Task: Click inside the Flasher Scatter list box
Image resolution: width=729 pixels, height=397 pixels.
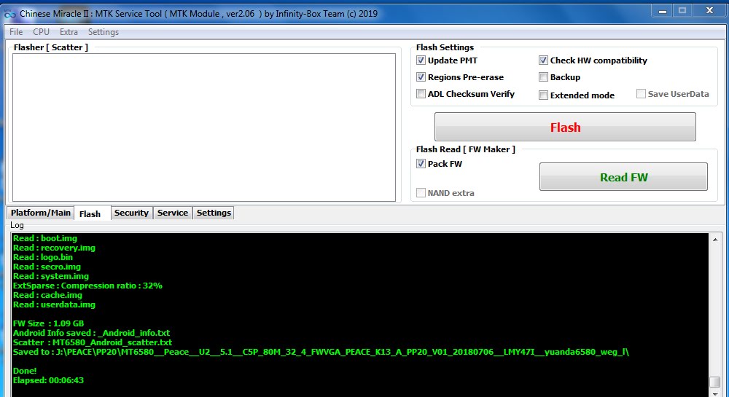Action: click(204, 127)
